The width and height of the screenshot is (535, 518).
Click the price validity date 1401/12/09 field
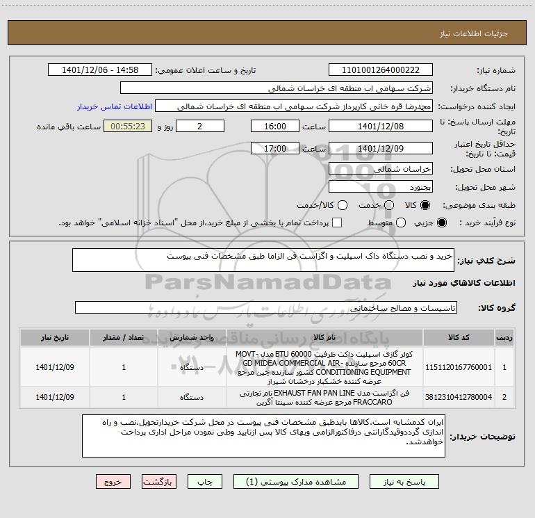(381, 148)
